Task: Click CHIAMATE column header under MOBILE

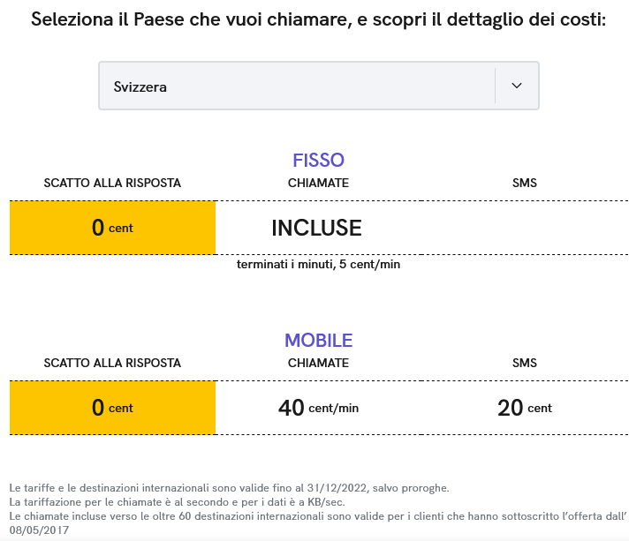Action: tap(318, 363)
